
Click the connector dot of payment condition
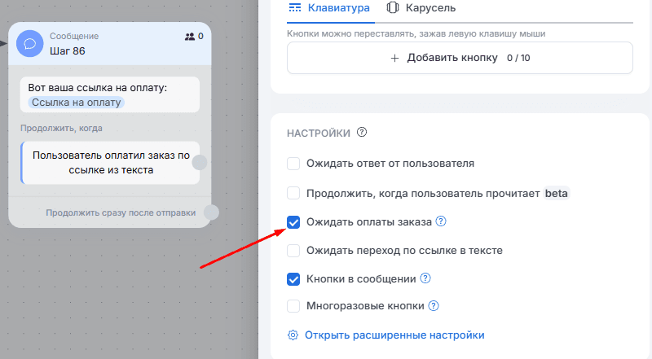point(200,163)
